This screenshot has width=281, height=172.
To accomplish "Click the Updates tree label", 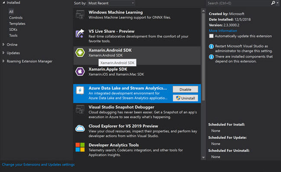I will pos(13,53).
